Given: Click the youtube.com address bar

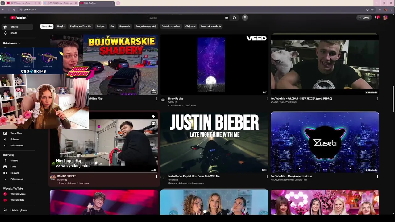Looking at the screenshot, I should click(x=191, y=10).
